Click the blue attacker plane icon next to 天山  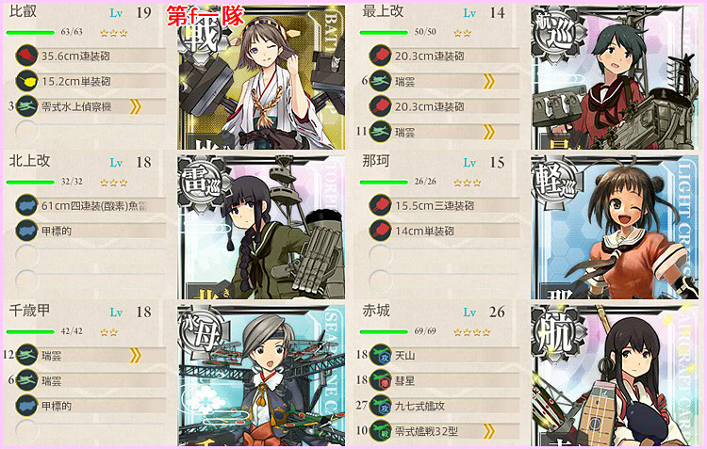pyautogui.click(x=380, y=355)
